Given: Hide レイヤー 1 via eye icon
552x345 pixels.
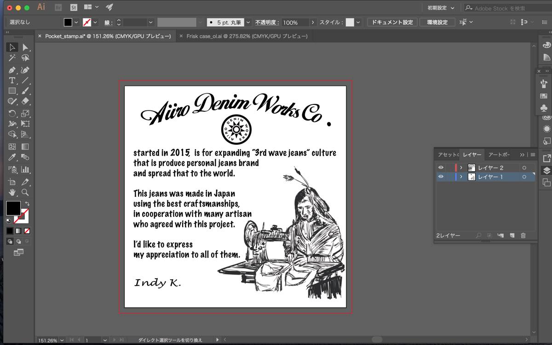Looking at the screenshot, I should 441,177.
